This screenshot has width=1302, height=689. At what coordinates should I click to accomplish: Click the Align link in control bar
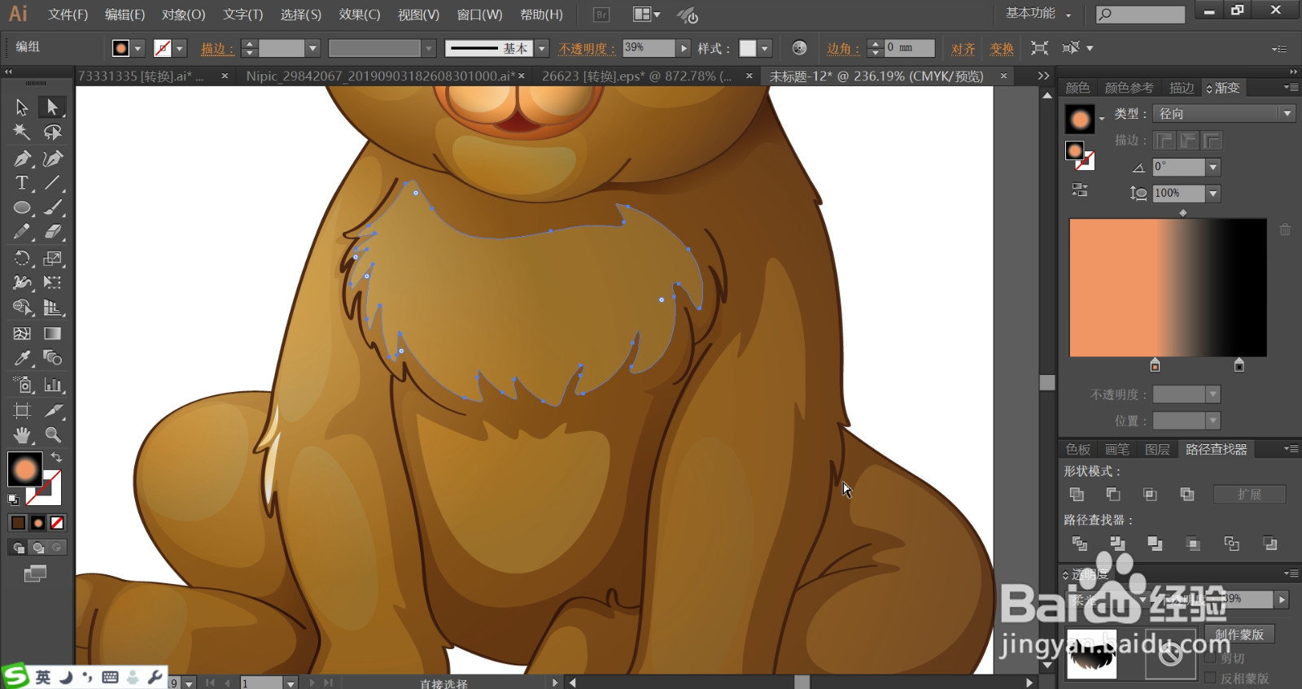[963, 49]
